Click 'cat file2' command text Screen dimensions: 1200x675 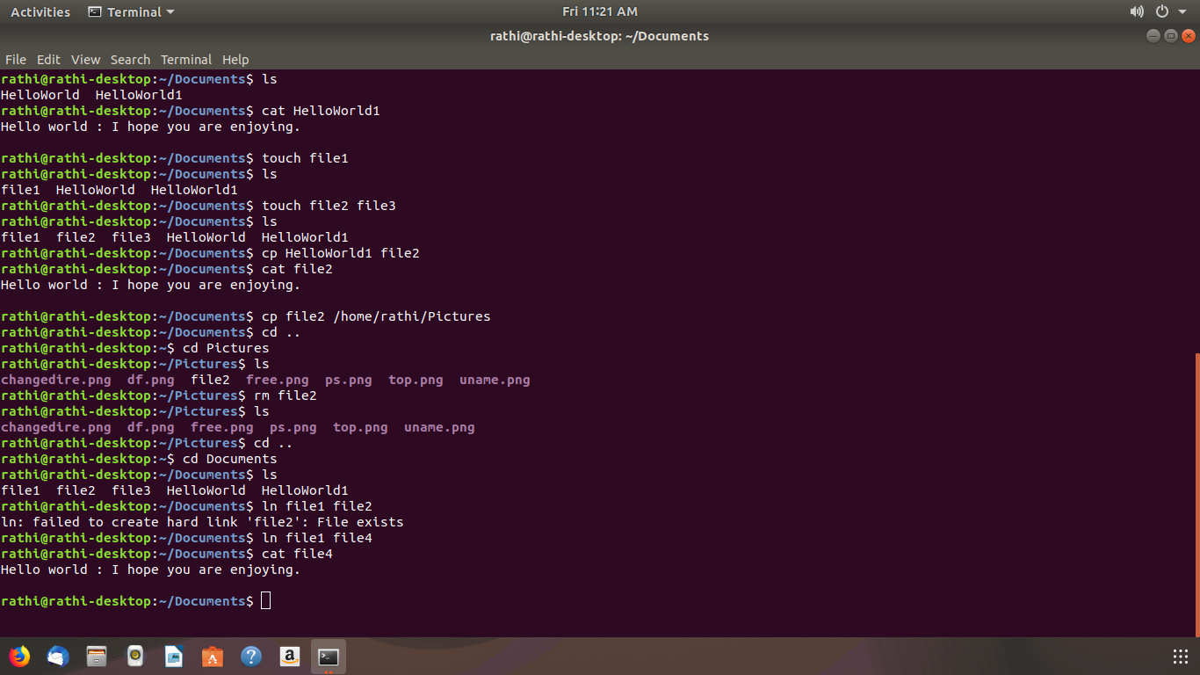[297, 269]
